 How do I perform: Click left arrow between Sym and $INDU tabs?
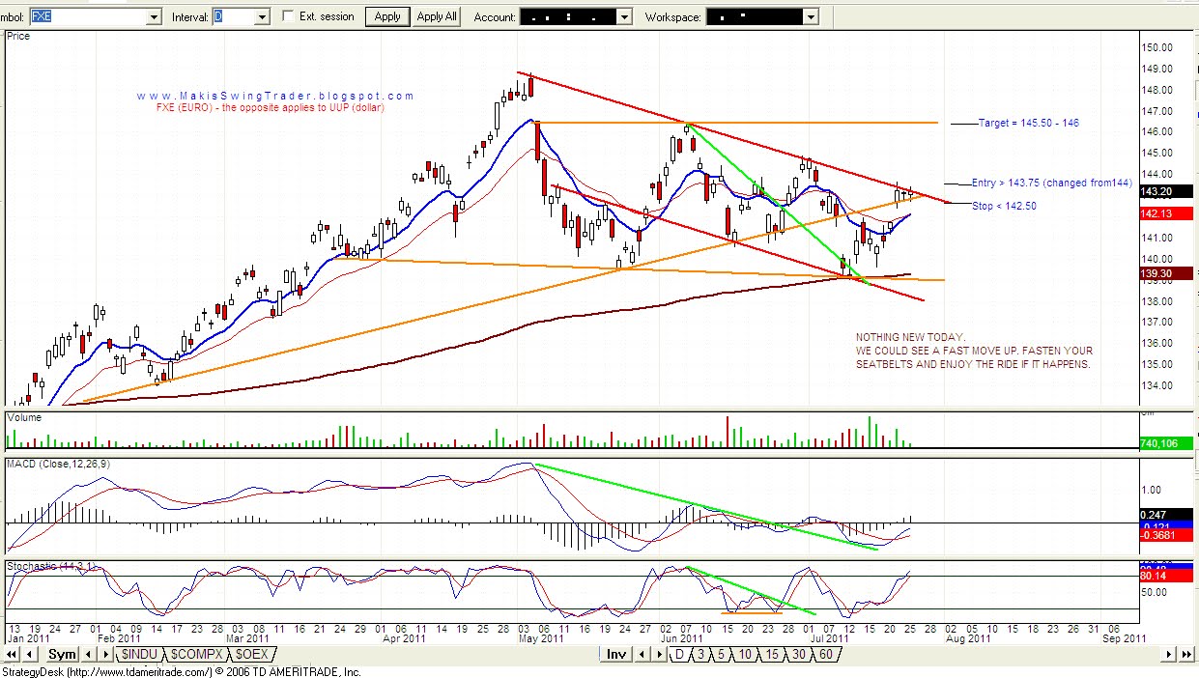click(89, 655)
